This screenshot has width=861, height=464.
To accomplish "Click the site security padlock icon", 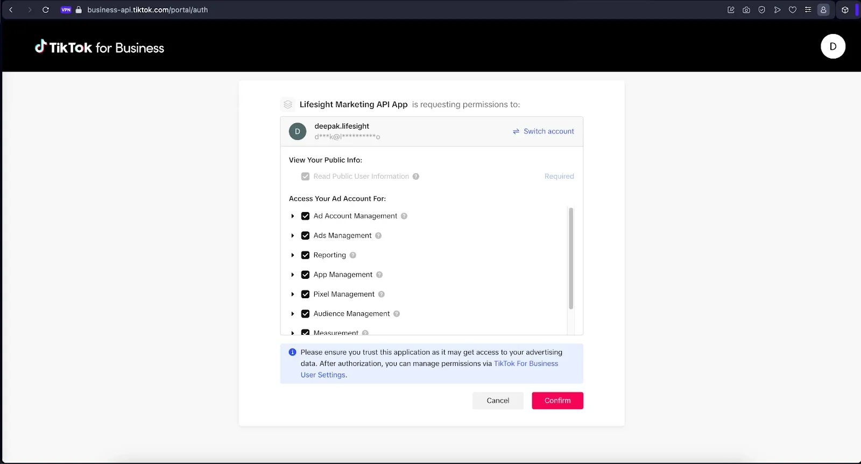I will (x=79, y=10).
